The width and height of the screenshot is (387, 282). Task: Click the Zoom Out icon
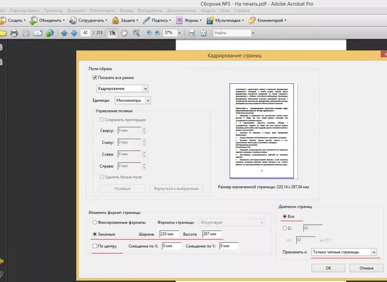(x=149, y=33)
